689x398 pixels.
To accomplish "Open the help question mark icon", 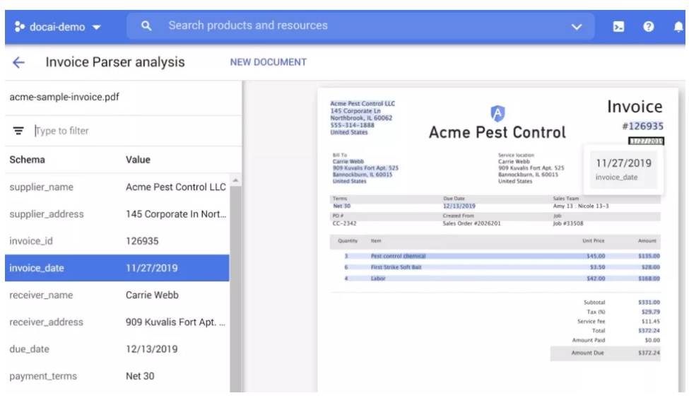I will tap(647, 27).
